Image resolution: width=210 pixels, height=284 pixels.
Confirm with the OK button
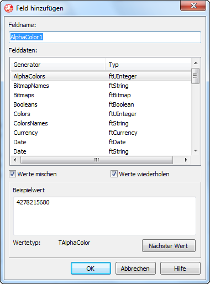(91, 269)
